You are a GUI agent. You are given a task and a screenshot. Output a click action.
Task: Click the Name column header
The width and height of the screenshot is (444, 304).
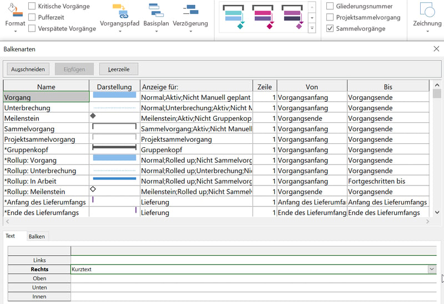pos(46,86)
